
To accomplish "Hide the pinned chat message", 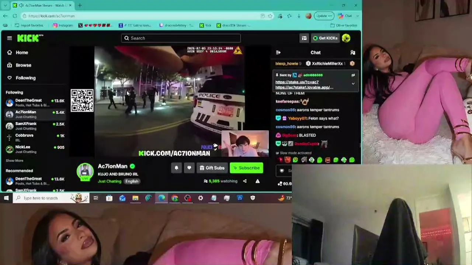I will [353, 75].
